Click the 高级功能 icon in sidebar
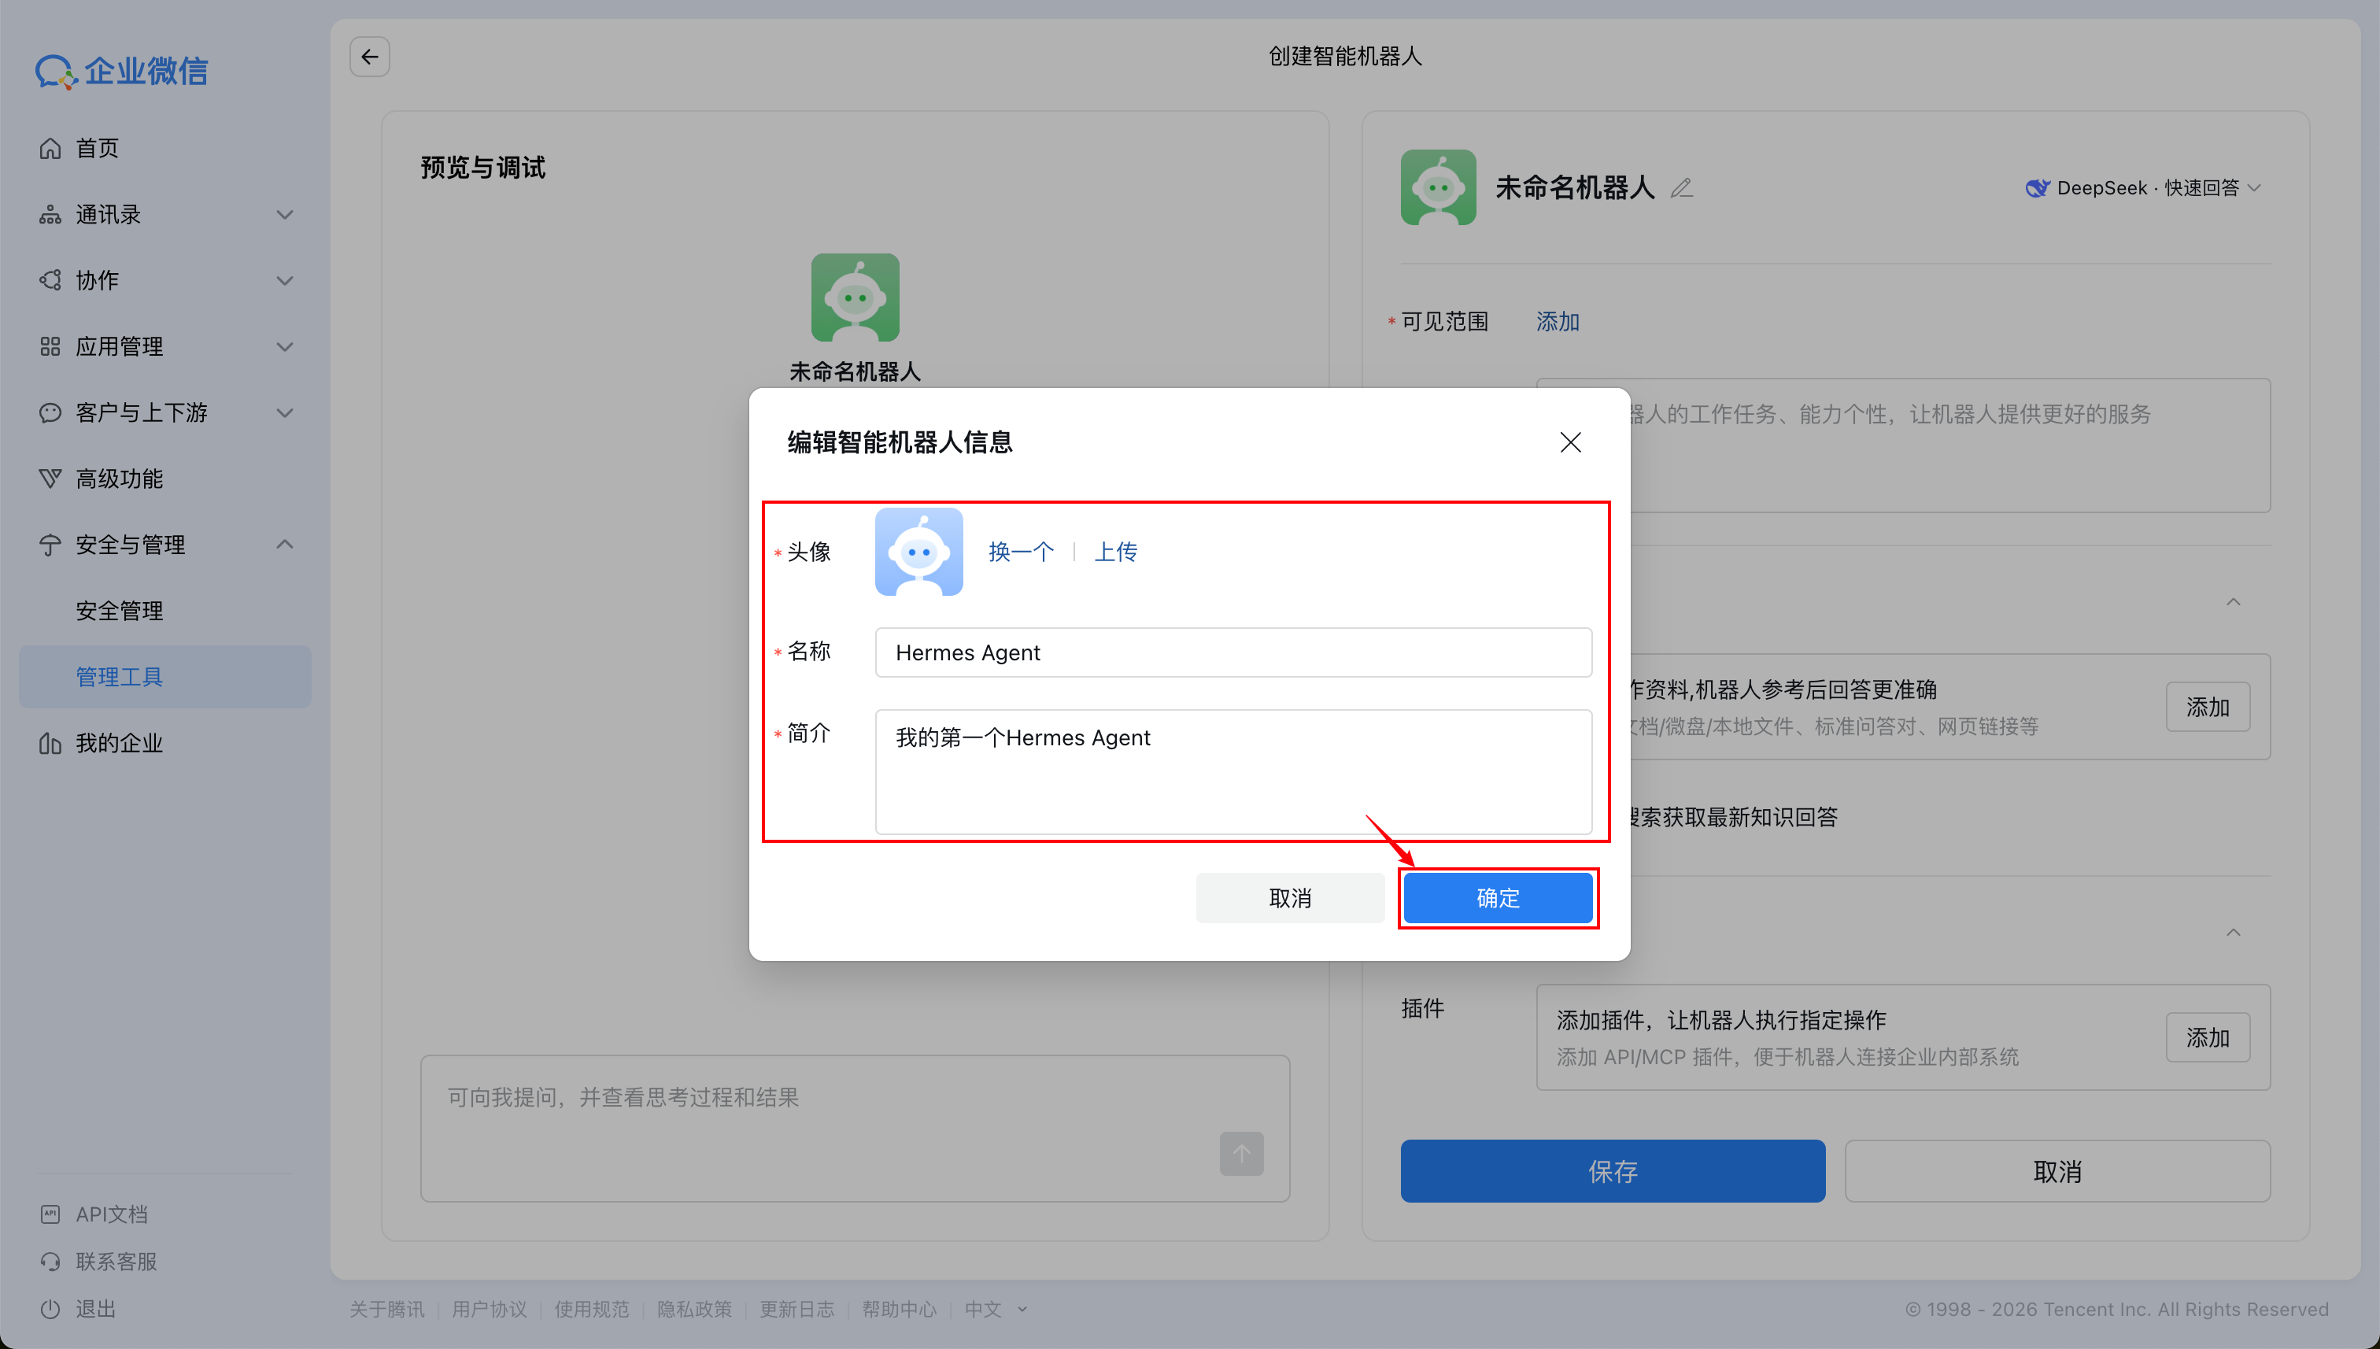Screen dimensions: 2380x1349 [x=51, y=478]
